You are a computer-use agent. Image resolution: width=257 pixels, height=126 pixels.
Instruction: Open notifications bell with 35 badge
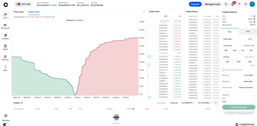(x=233, y=4)
